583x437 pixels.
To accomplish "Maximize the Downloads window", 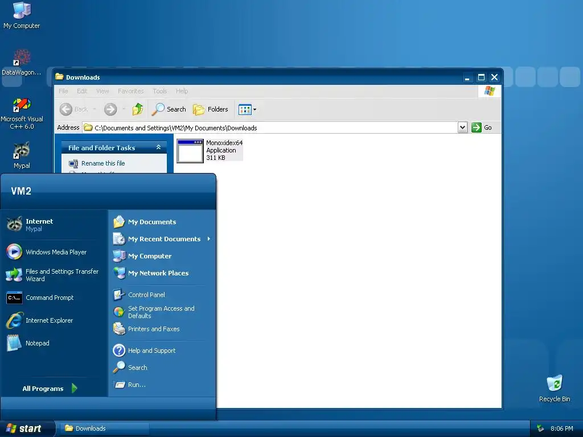I will click(x=481, y=77).
